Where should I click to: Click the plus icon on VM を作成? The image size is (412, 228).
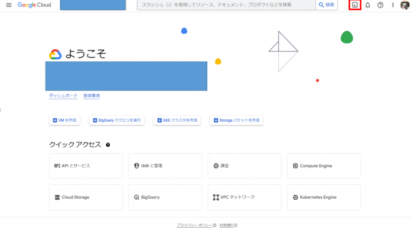point(55,121)
